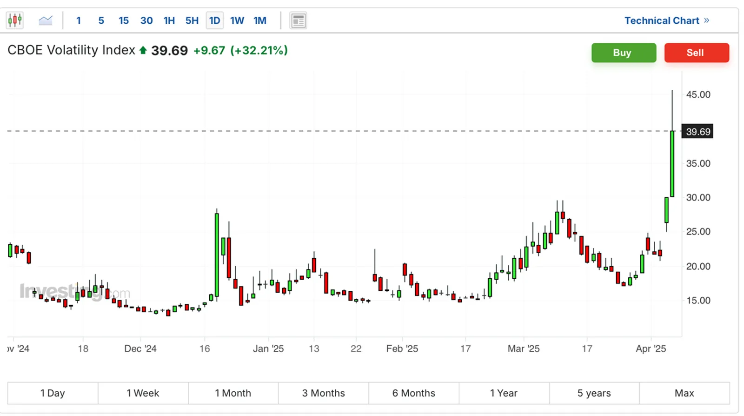Switch to the area line chart type
Screen dimensions: 744x416
point(46,20)
